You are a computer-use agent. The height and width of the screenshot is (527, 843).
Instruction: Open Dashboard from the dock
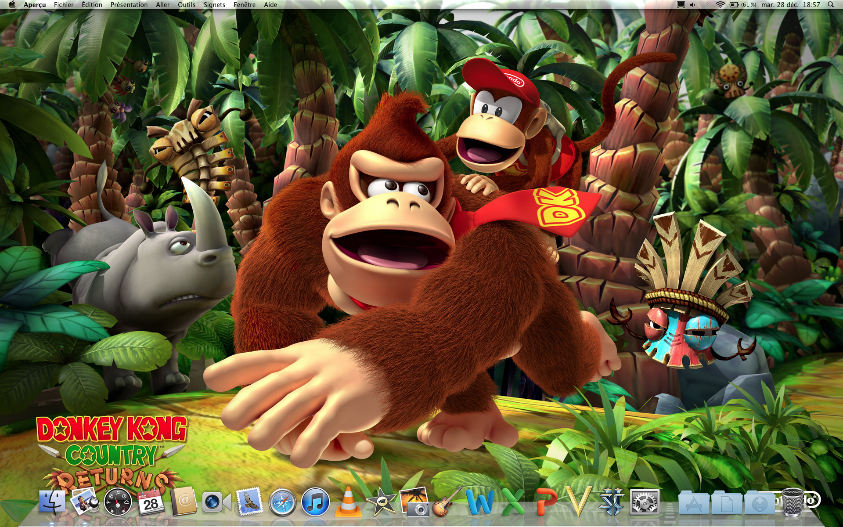point(118,502)
